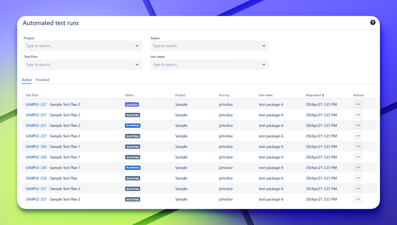Click the sort arrow beside Requested
Image resolution: width=397 pixels, height=225 pixels.
[x=323, y=95]
